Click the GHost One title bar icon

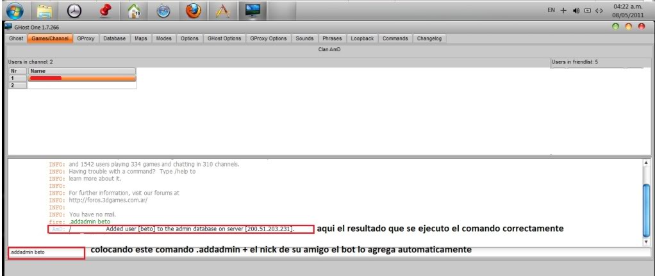pos(8,27)
